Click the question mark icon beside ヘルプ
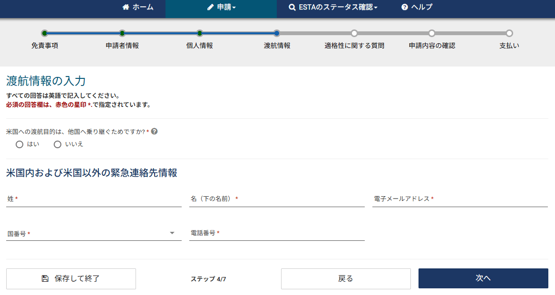Screen dimensions: 555x295 (405, 7)
